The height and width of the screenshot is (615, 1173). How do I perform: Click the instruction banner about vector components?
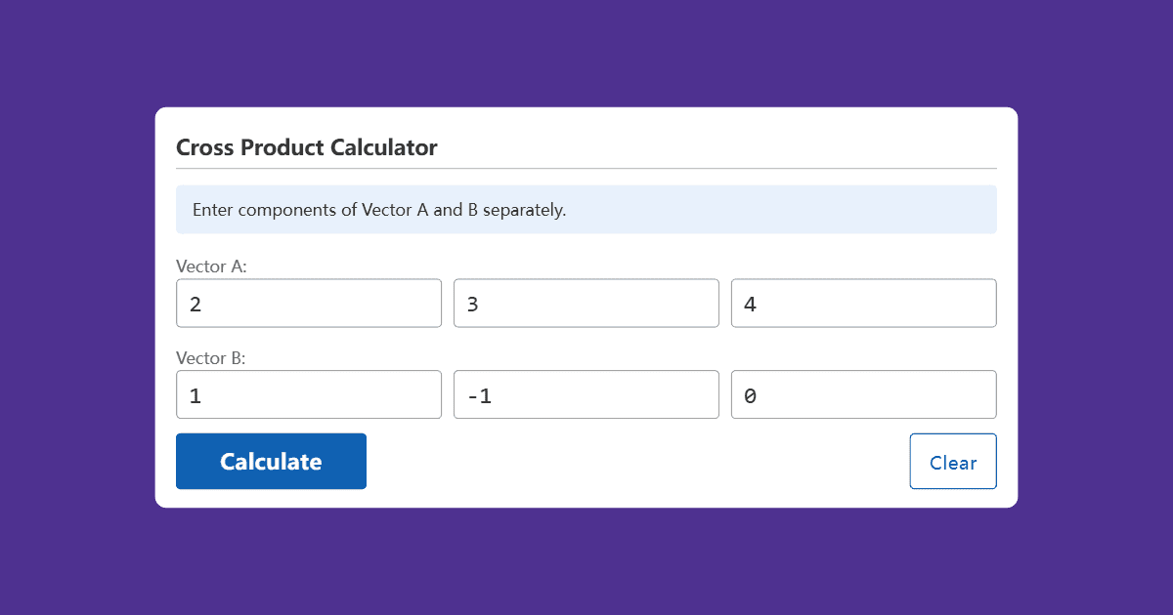(x=586, y=209)
